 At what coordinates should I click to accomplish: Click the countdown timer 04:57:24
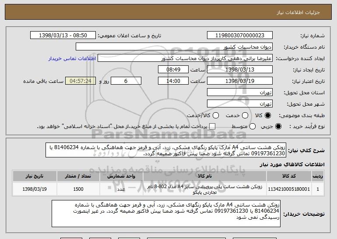tap(81, 81)
